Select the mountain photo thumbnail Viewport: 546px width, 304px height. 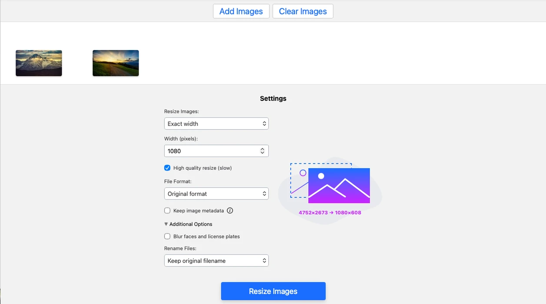[38, 63]
